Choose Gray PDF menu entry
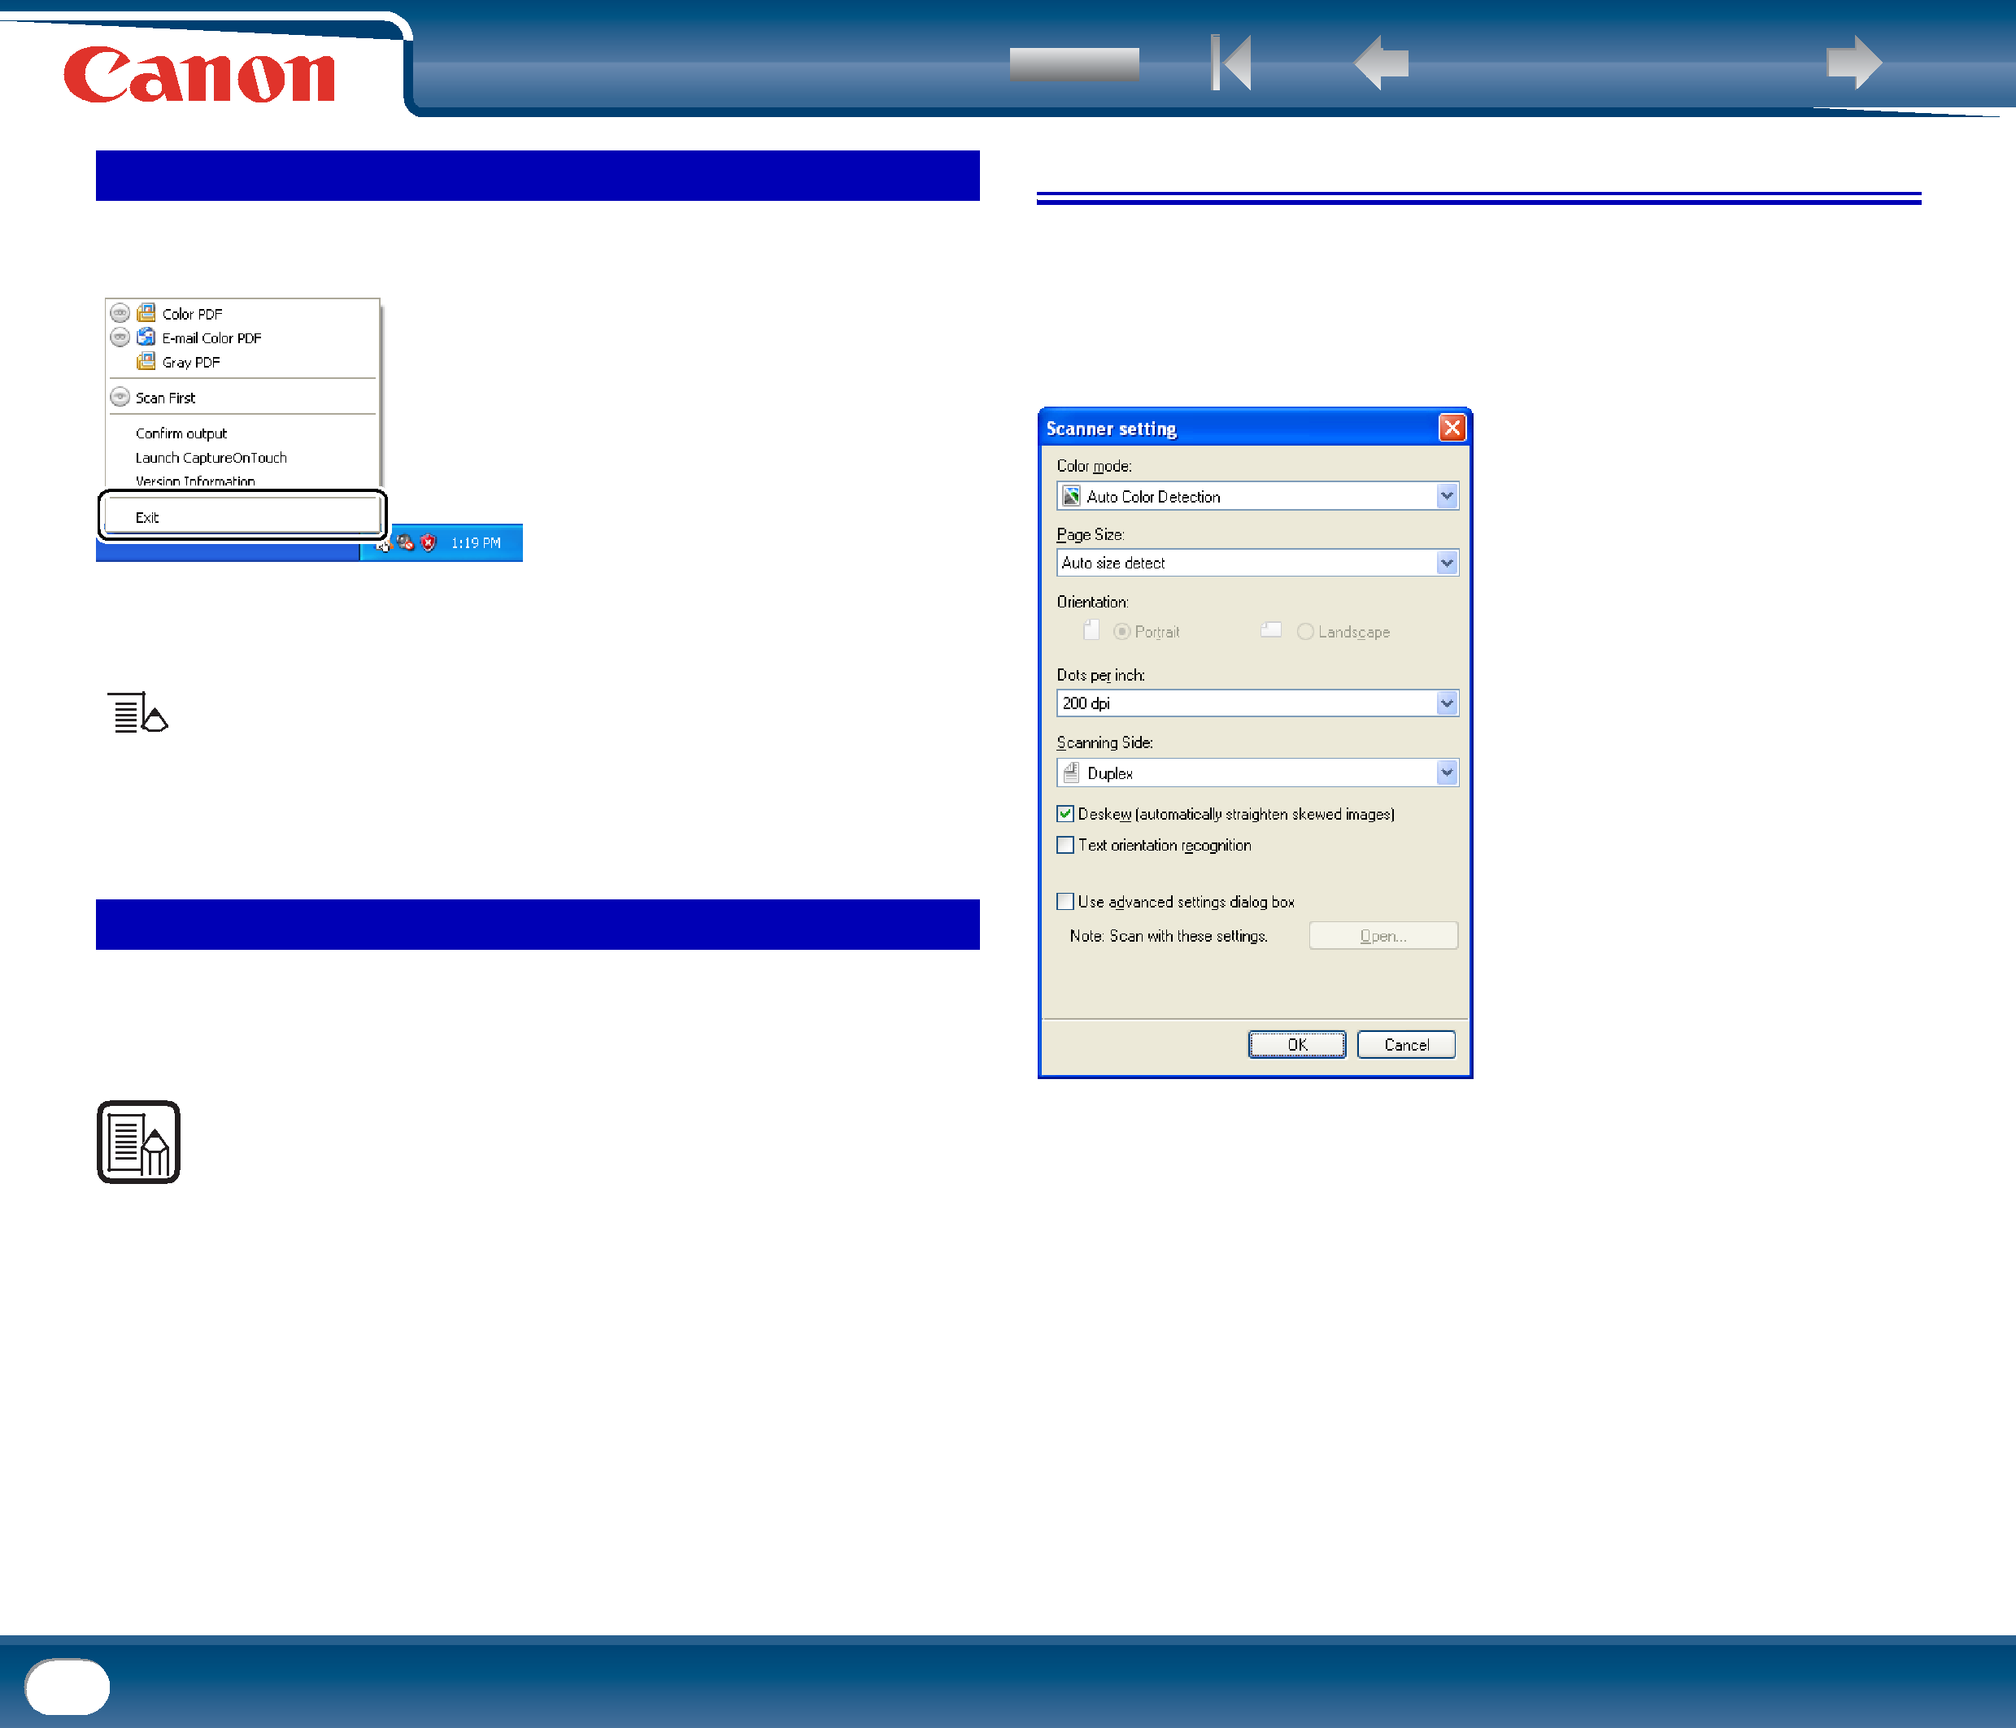 190,362
